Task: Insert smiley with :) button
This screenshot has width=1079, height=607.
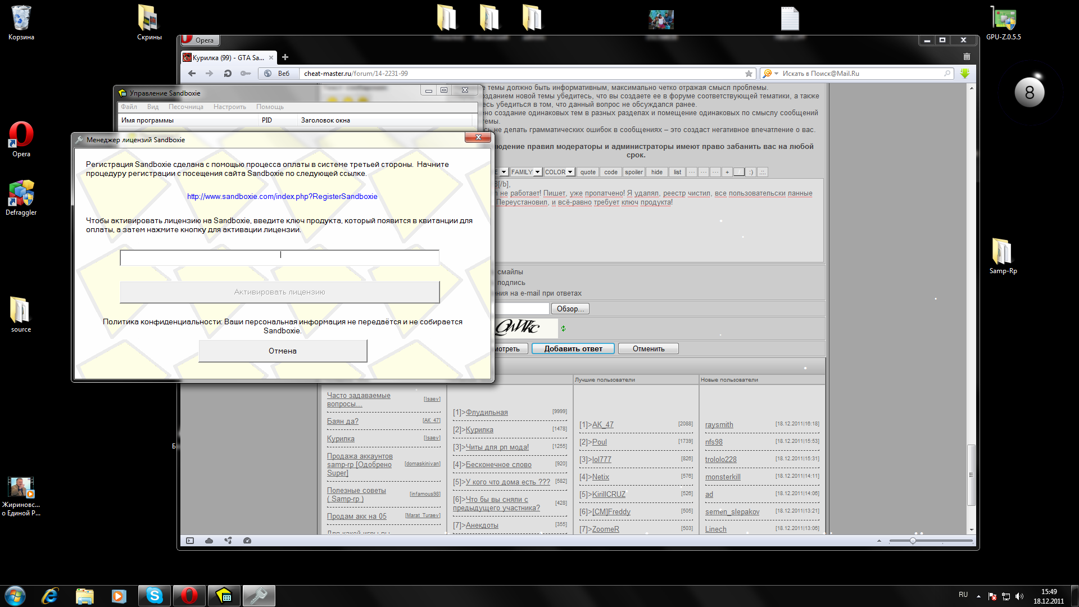Action: pos(751,172)
